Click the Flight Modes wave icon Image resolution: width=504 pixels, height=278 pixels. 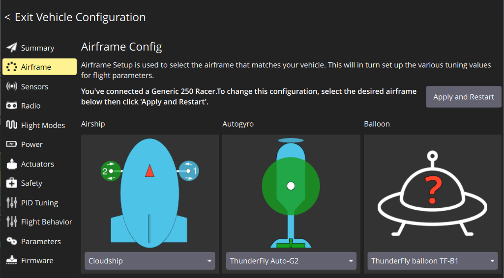[12, 125]
